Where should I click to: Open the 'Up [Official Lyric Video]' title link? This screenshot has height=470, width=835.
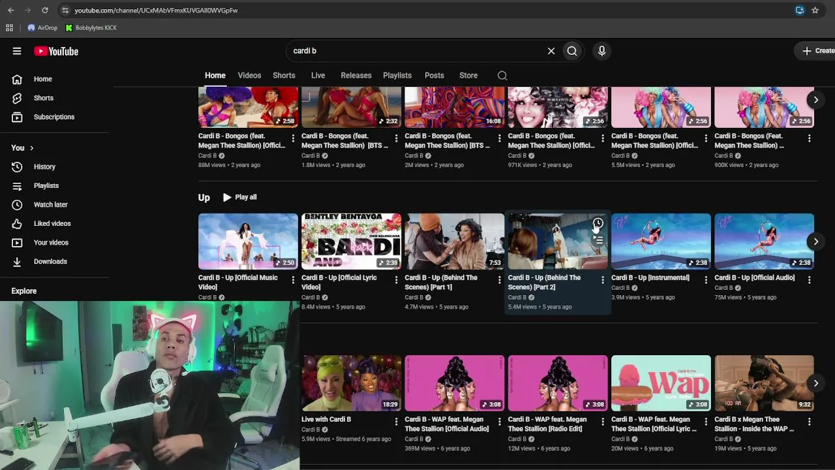339,283
